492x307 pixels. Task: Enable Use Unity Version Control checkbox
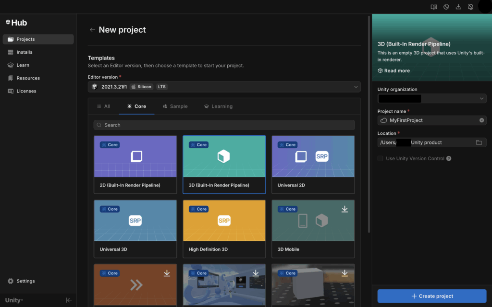coord(381,158)
